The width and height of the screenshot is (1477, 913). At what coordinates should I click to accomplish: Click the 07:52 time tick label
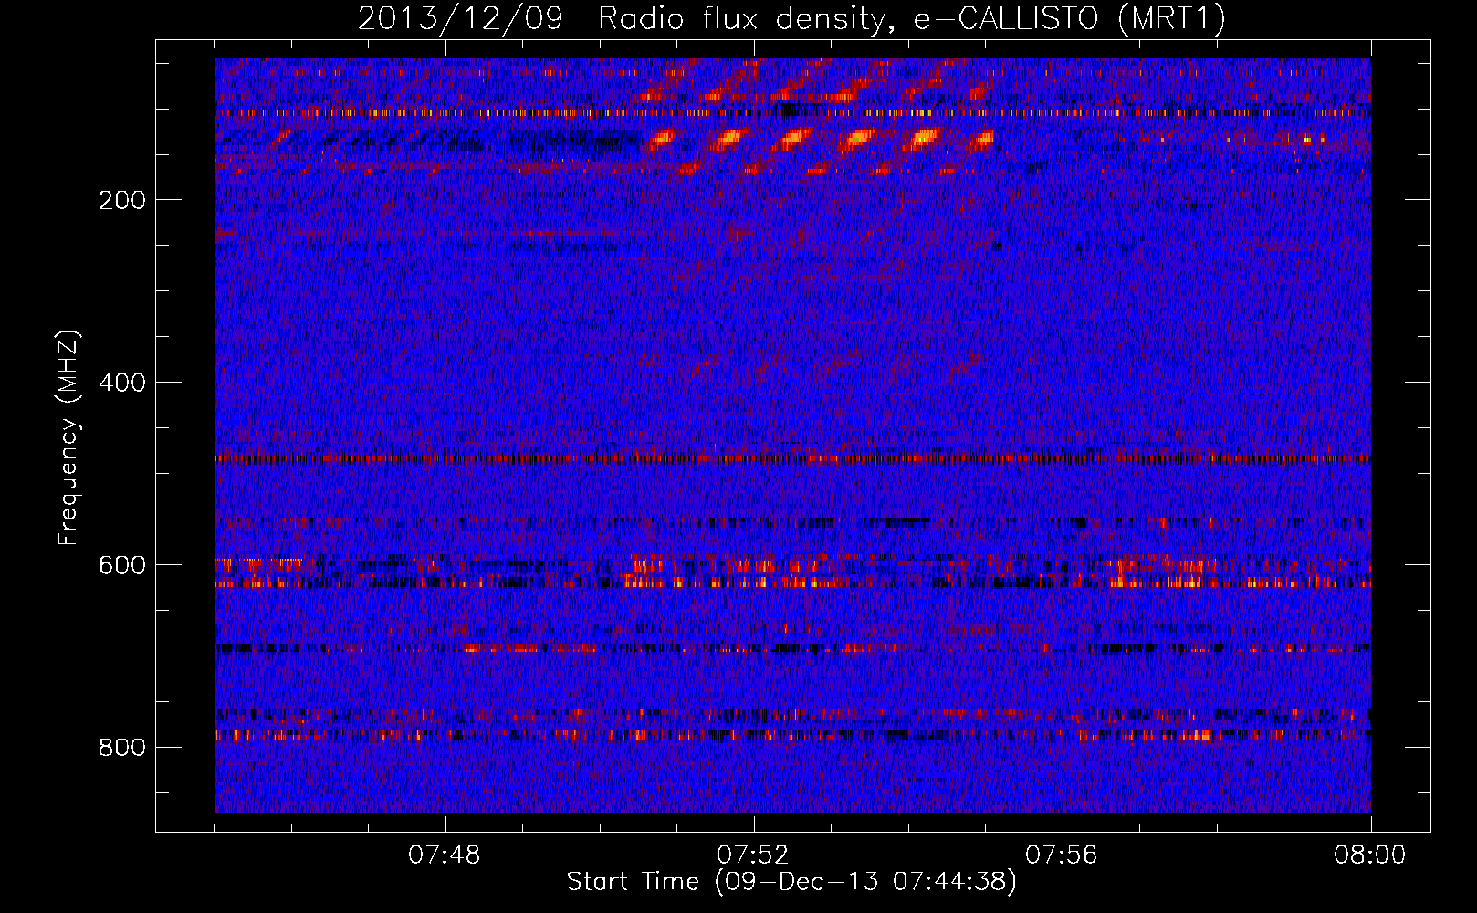[753, 855]
